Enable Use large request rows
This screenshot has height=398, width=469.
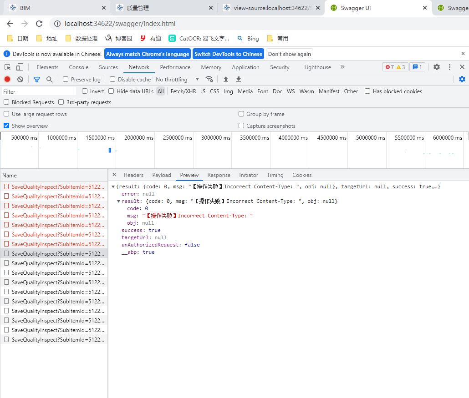(6, 114)
